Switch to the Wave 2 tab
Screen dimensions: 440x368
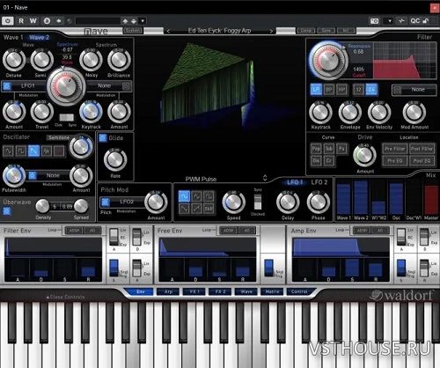pyautogui.click(x=40, y=37)
